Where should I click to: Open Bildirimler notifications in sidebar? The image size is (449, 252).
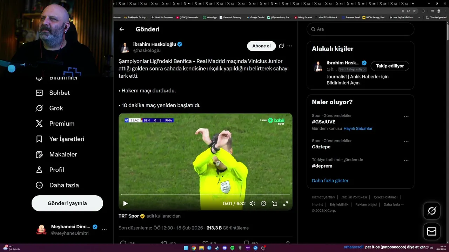coord(56,78)
